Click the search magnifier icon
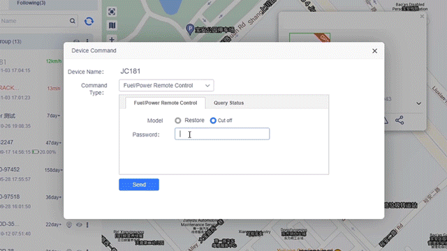The height and width of the screenshot is (251, 447). point(73,21)
